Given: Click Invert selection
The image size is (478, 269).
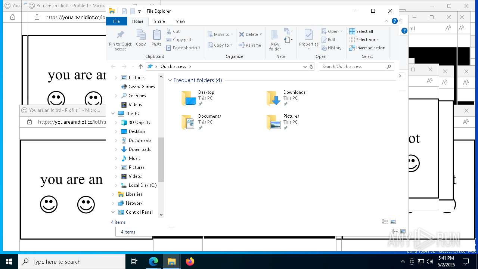Looking at the screenshot, I should click(x=367, y=48).
